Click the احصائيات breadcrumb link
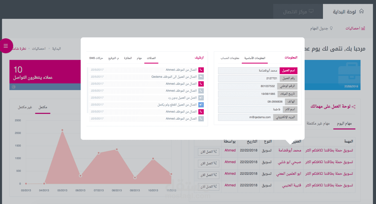 pos(39,48)
